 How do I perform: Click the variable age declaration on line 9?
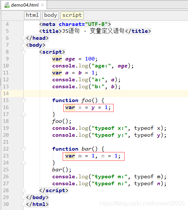click(x=70, y=59)
